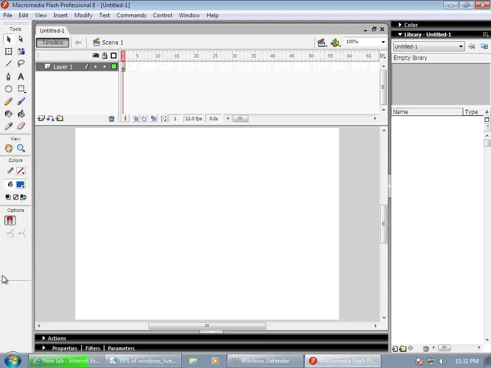Select the Selection (arrow) tool

tap(9, 39)
